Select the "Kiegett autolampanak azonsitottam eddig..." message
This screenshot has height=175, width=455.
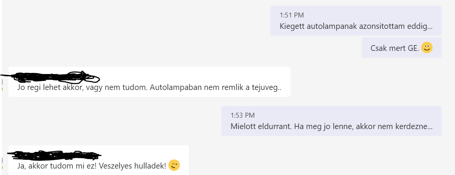point(356,27)
